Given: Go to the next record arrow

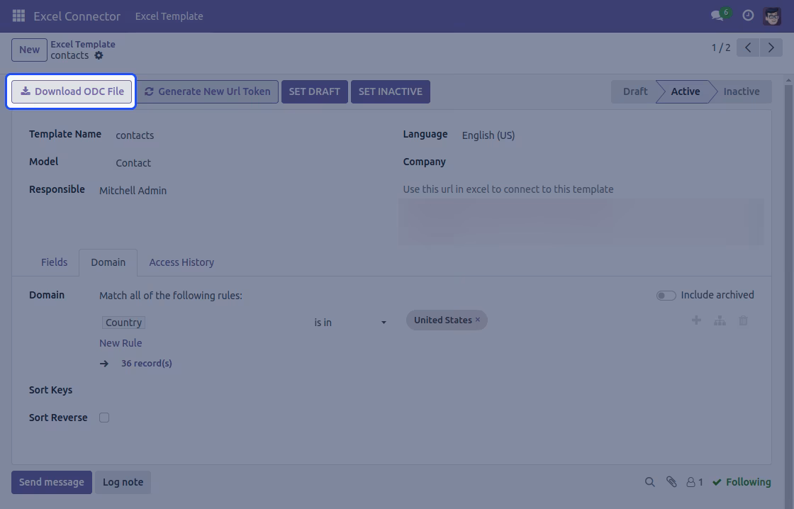Looking at the screenshot, I should (x=771, y=47).
